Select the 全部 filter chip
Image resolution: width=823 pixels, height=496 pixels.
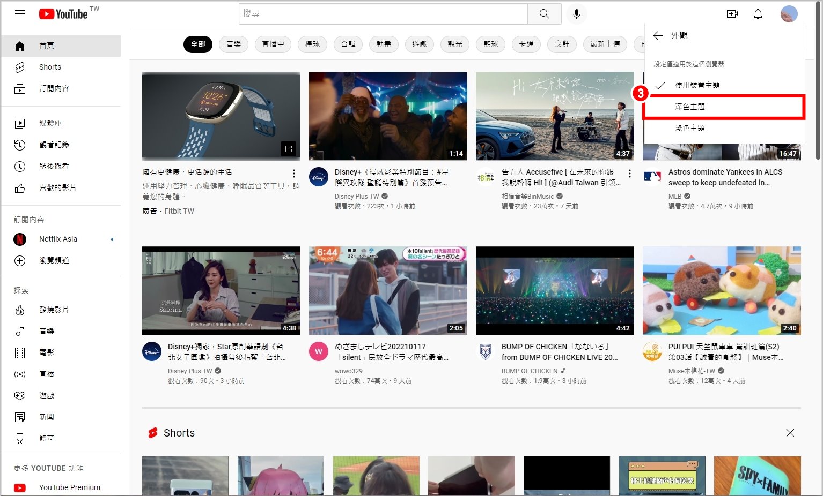[198, 44]
